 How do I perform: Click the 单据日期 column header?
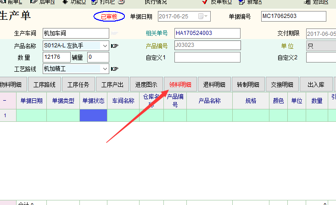pyautogui.click(x=31, y=101)
